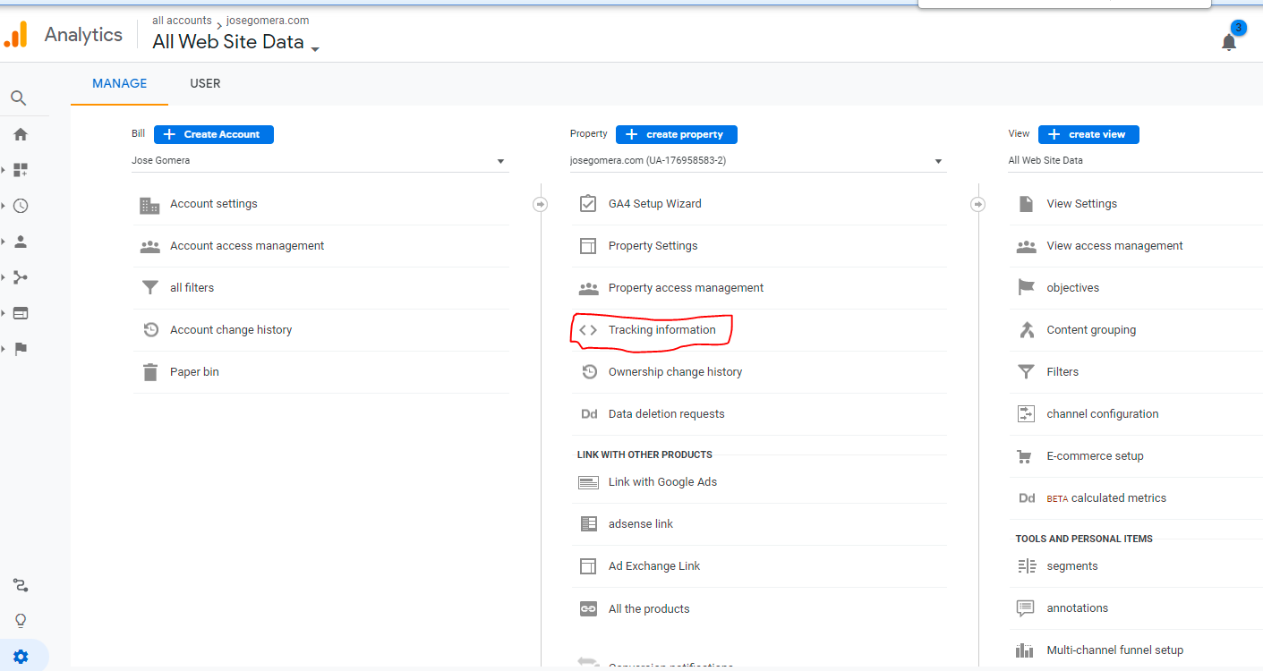This screenshot has height=671, width=1263.
Task: Expand the Acquisition sidebar section arrow
Action: click(4, 277)
